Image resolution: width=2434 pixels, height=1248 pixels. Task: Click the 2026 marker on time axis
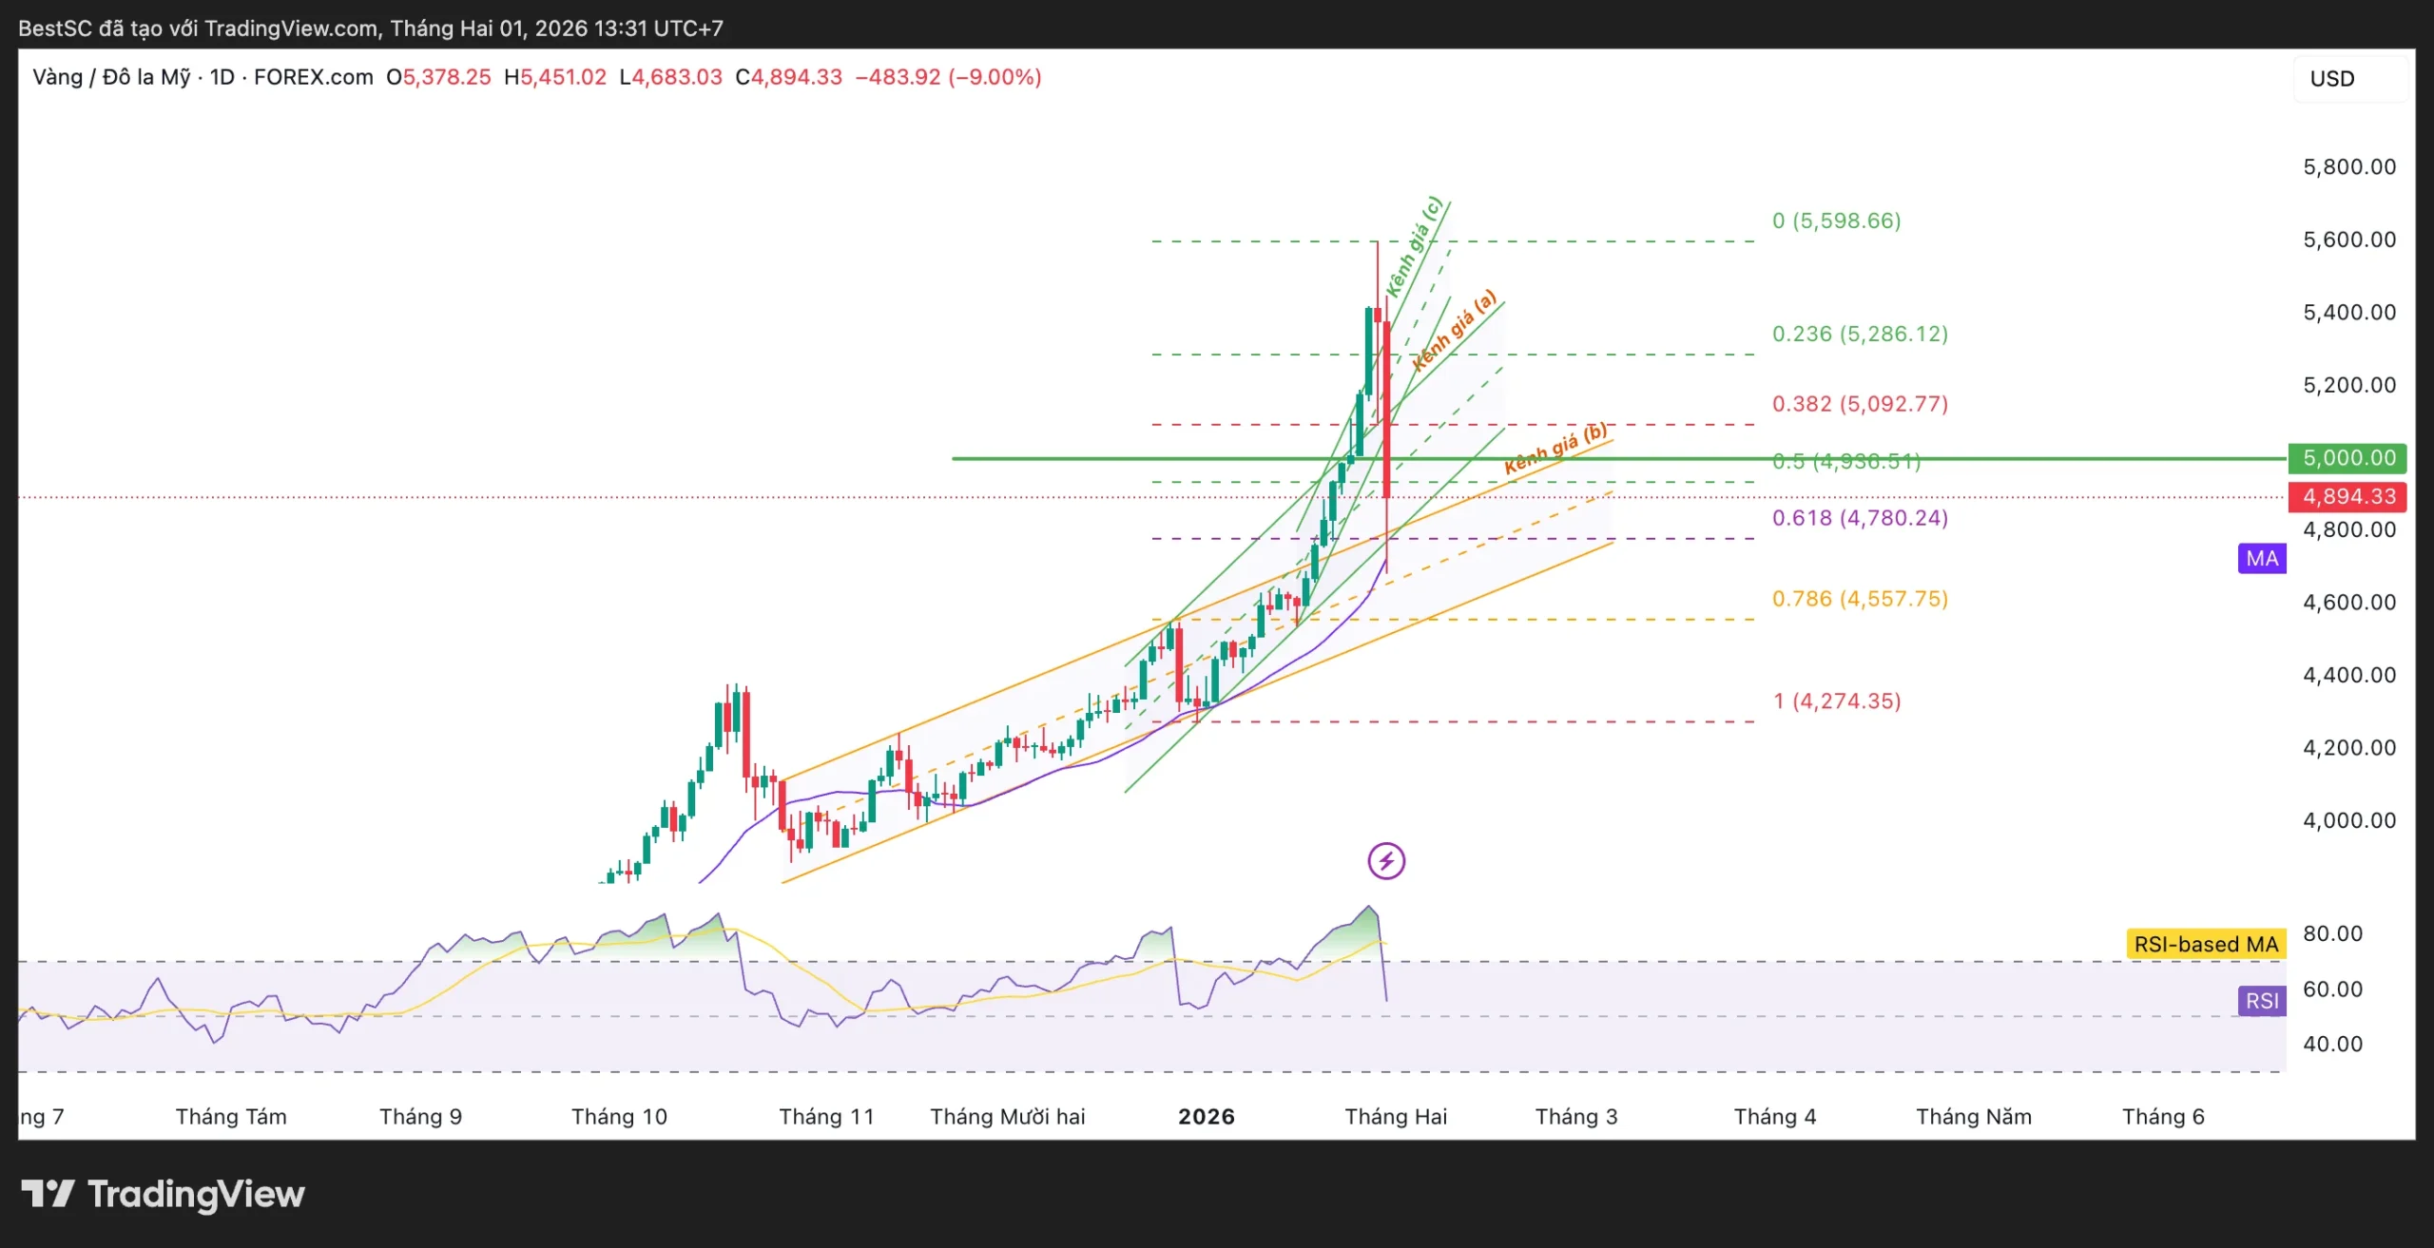(x=1206, y=1116)
